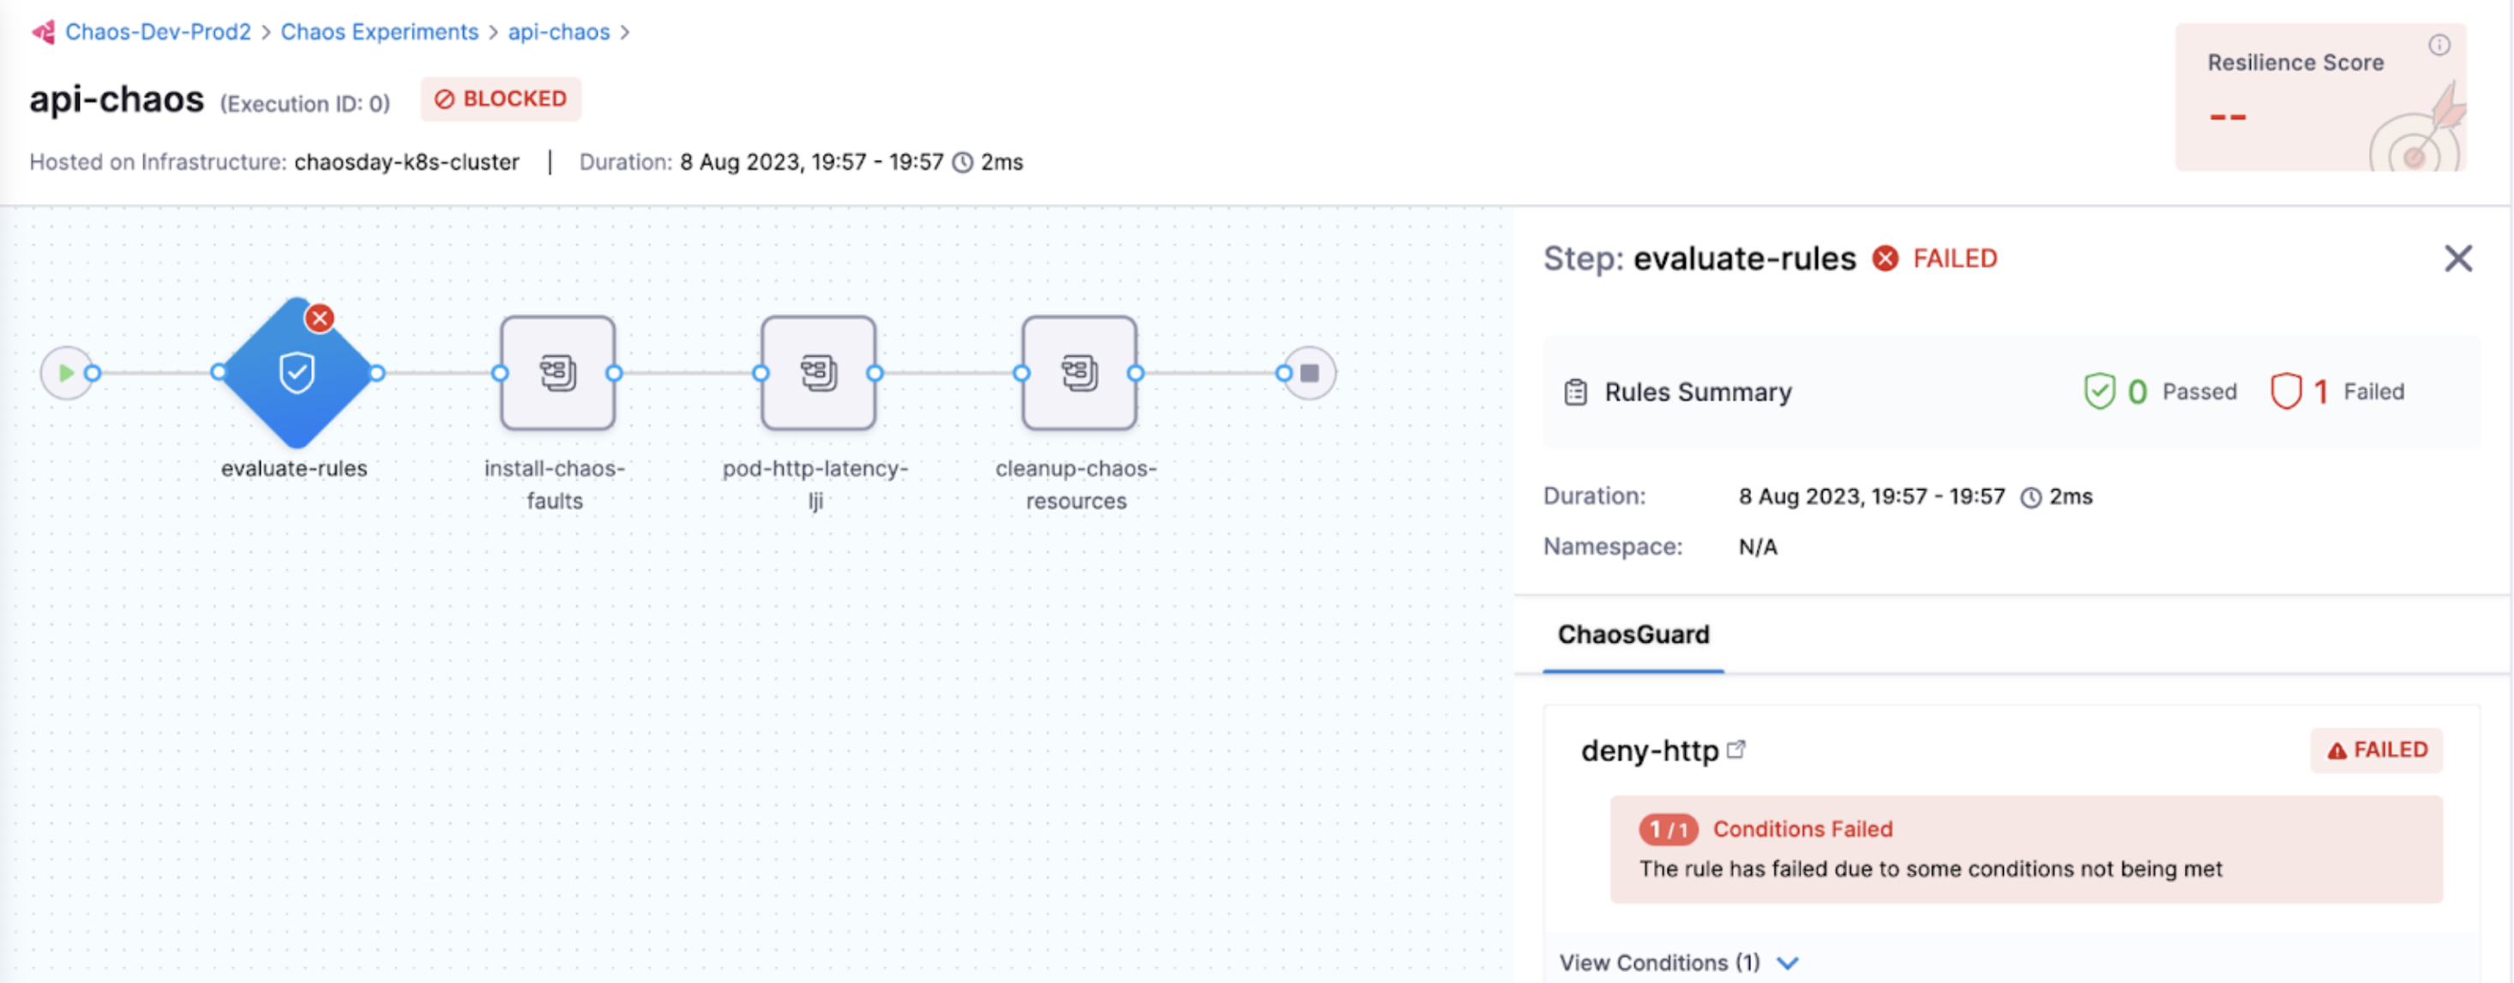Open the ChaosGuard tab
2514x983 pixels.
point(1633,635)
